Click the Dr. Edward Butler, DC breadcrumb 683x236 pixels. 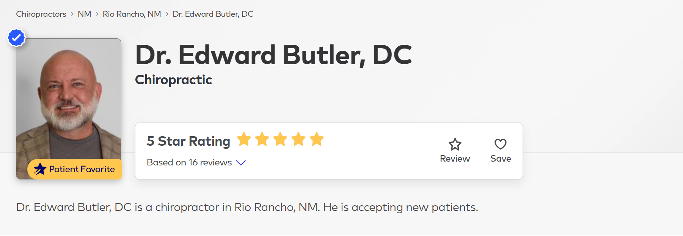coord(213,14)
